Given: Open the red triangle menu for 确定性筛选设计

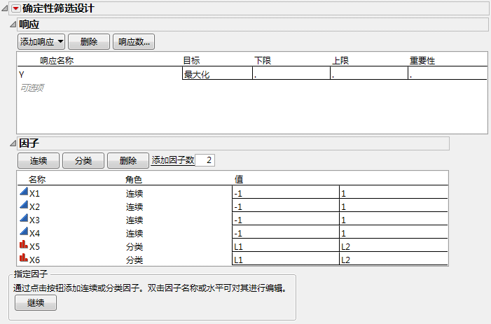Looking at the screenshot, I should pos(15,8).
